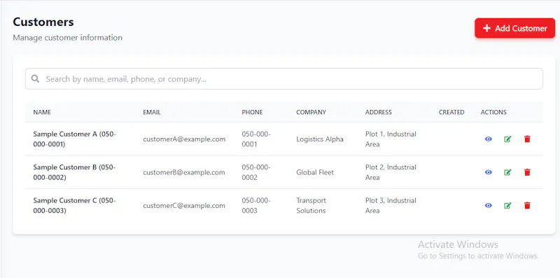560x278 pixels.
Task: Delete Sample Customer C
Action: [x=527, y=205]
